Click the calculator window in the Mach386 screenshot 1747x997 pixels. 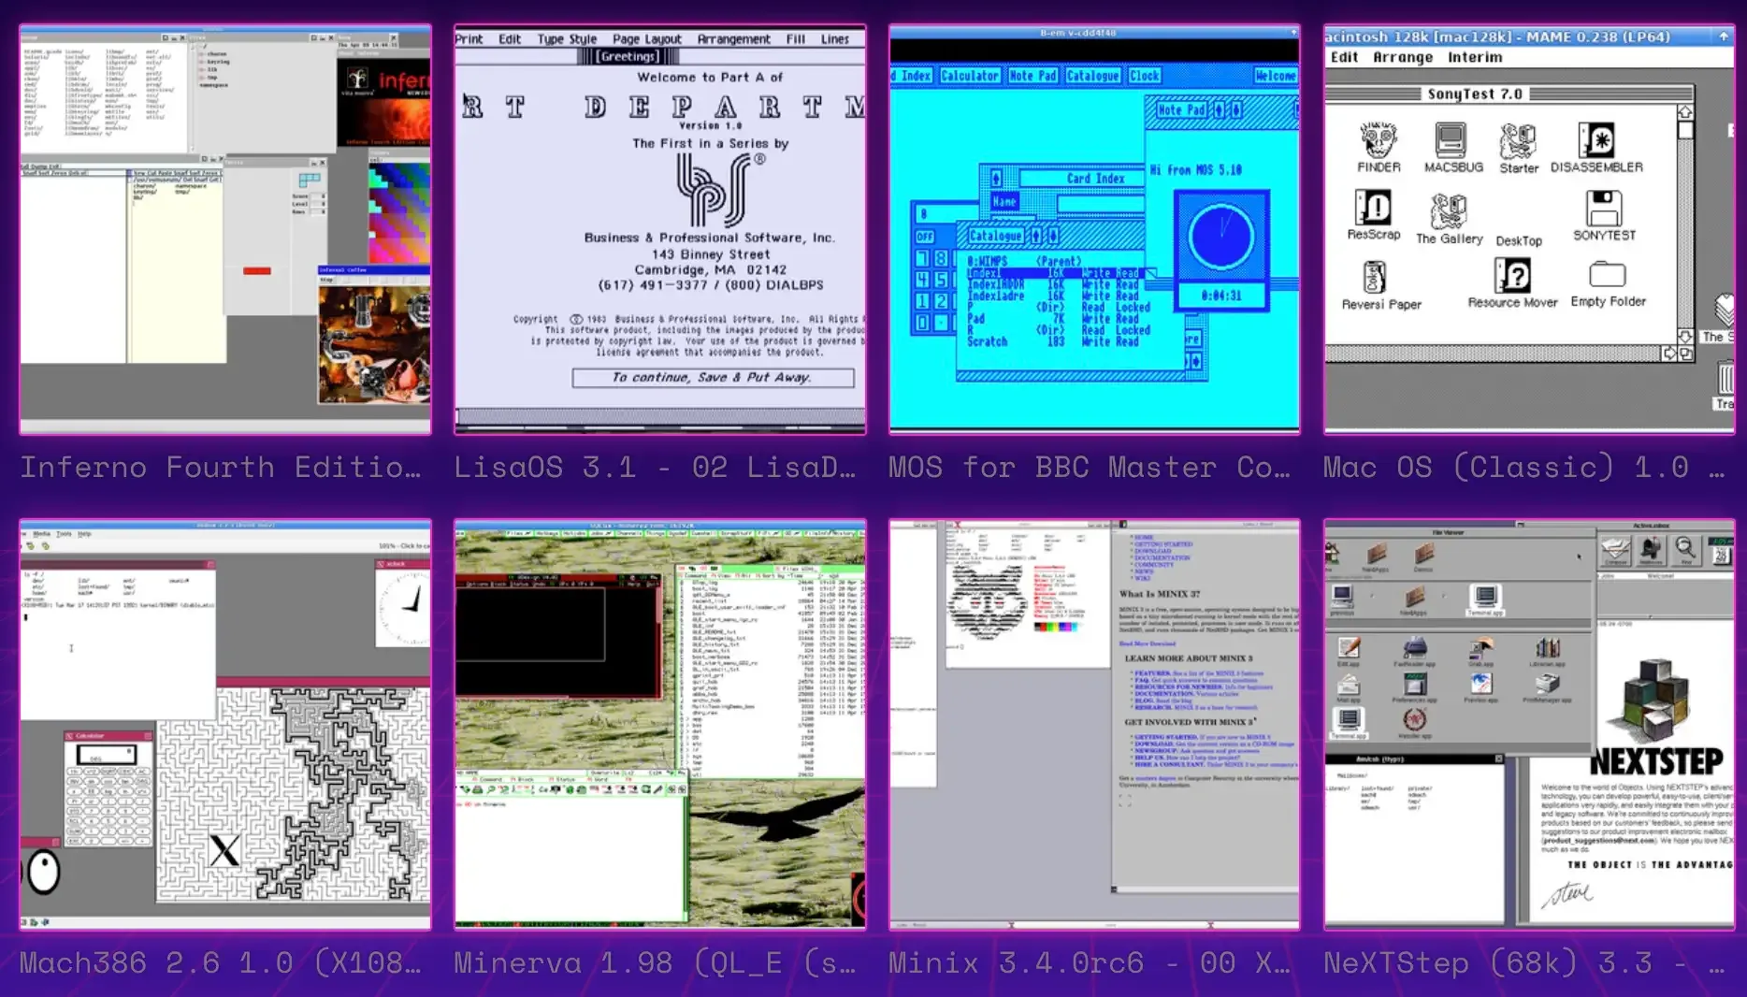[x=108, y=789]
